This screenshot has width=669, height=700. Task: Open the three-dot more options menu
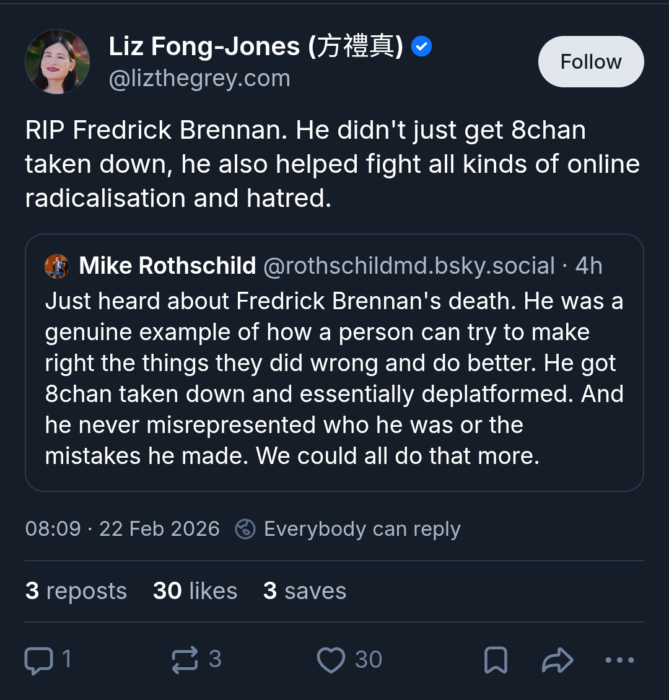click(619, 660)
